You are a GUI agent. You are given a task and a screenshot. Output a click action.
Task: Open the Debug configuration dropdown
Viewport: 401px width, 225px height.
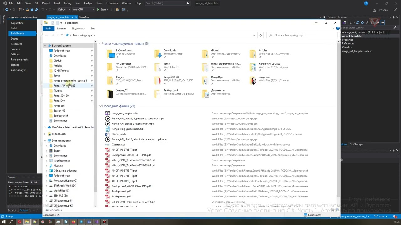[64, 10]
